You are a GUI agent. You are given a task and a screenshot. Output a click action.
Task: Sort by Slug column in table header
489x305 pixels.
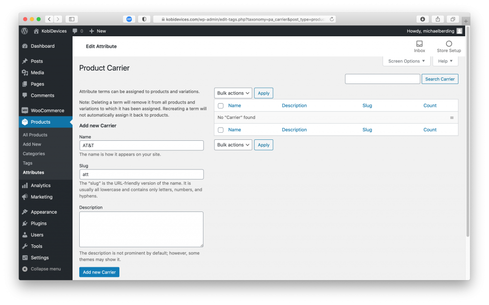click(367, 105)
